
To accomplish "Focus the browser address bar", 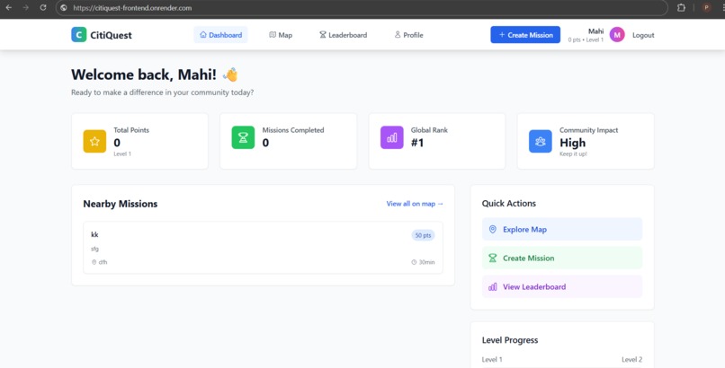I will click(x=362, y=8).
